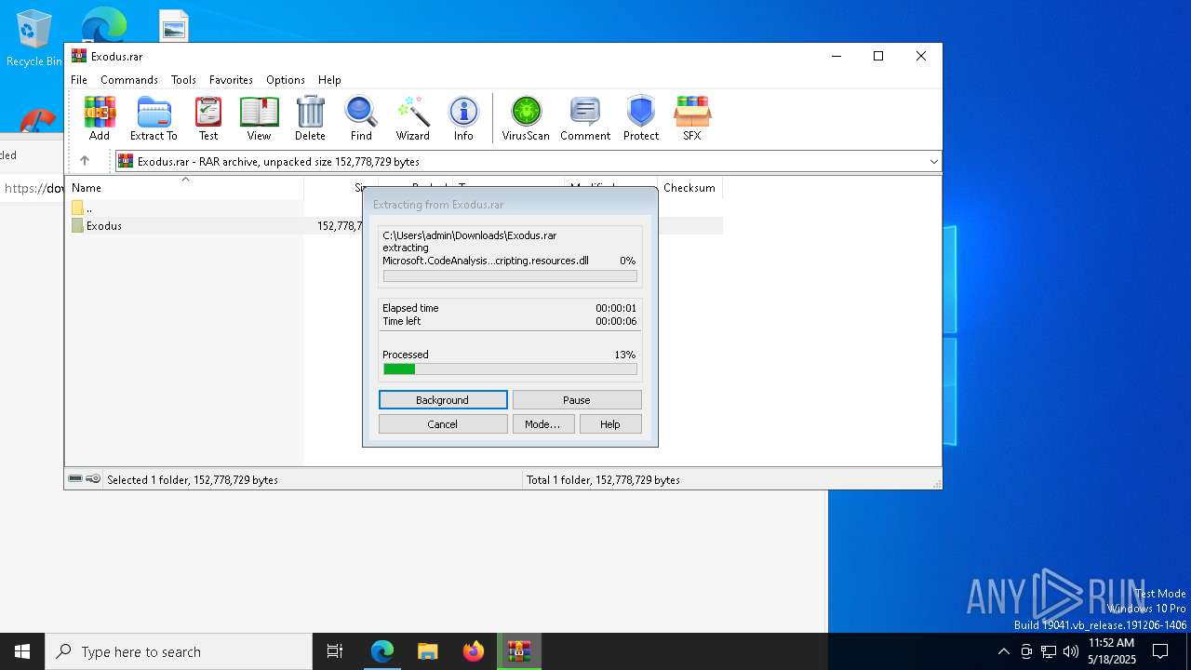Show archive Info

(463, 118)
